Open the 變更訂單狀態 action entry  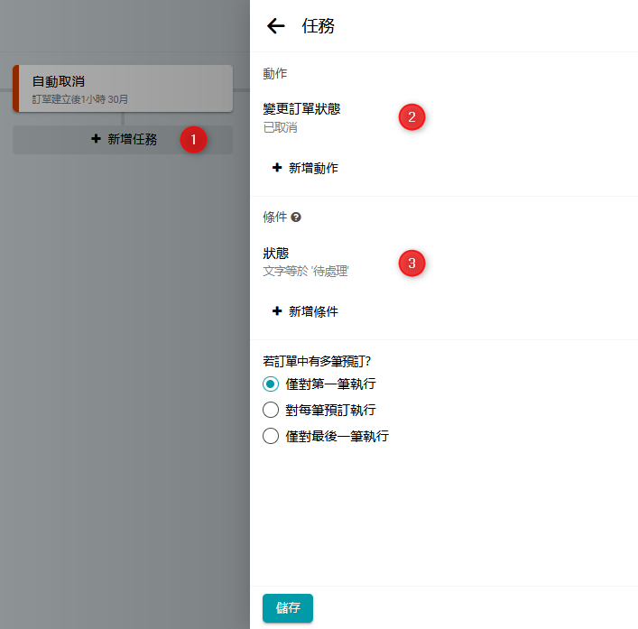tap(301, 109)
